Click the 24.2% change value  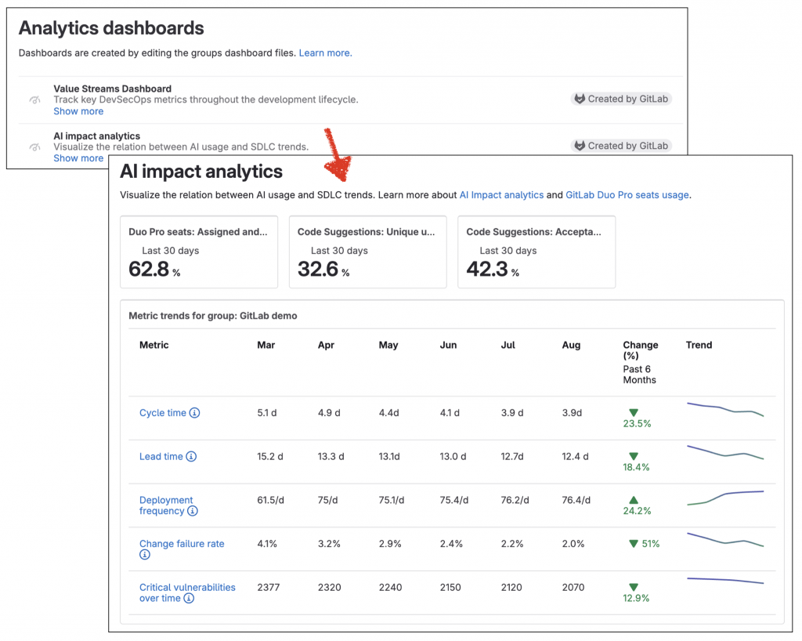tap(637, 511)
